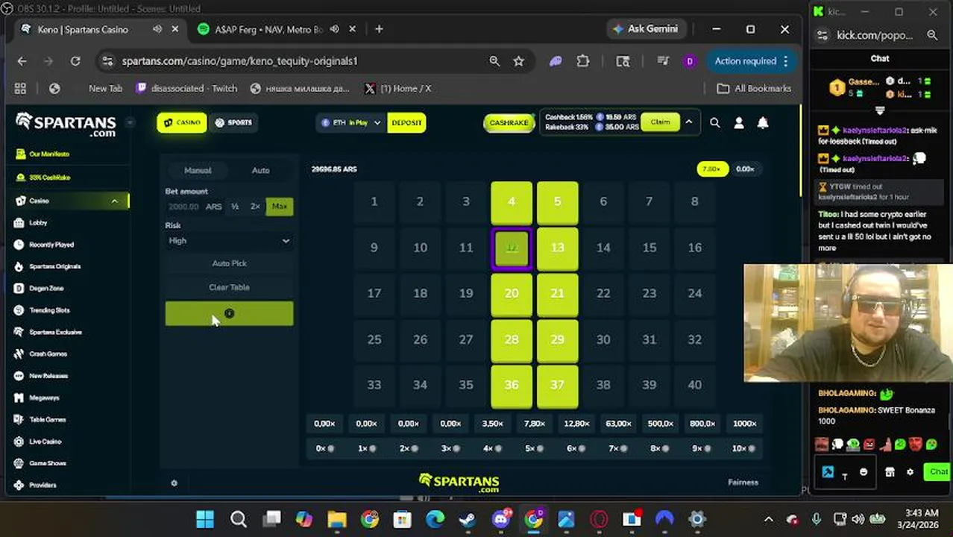Open Spartans Originals category
This screenshot has width=953, height=537.
54,266
